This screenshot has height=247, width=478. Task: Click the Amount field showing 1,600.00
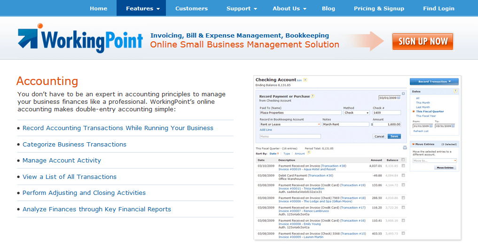387,124
